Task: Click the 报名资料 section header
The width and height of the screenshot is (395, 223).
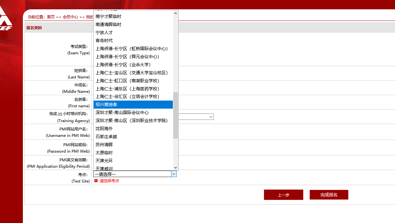Action: coord(34,28)
